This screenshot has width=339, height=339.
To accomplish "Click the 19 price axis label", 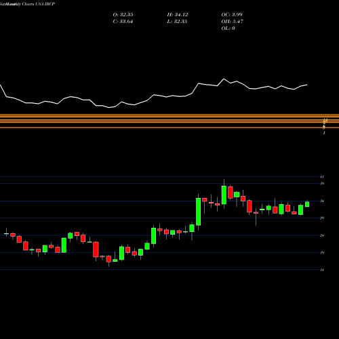I will point(322,252).
